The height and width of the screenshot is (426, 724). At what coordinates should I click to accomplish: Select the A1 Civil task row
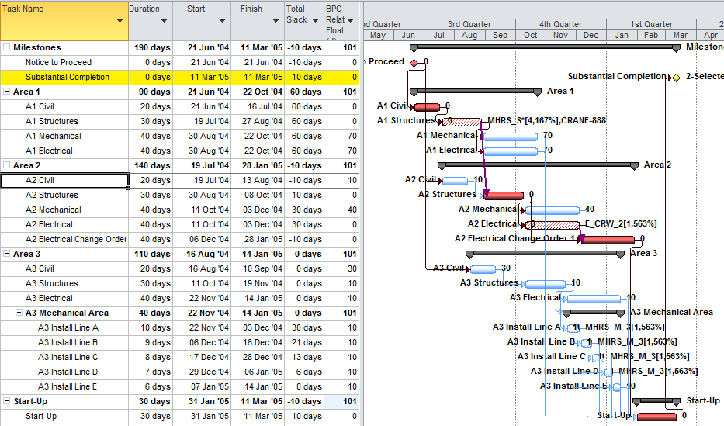click(x=40, y=106)
